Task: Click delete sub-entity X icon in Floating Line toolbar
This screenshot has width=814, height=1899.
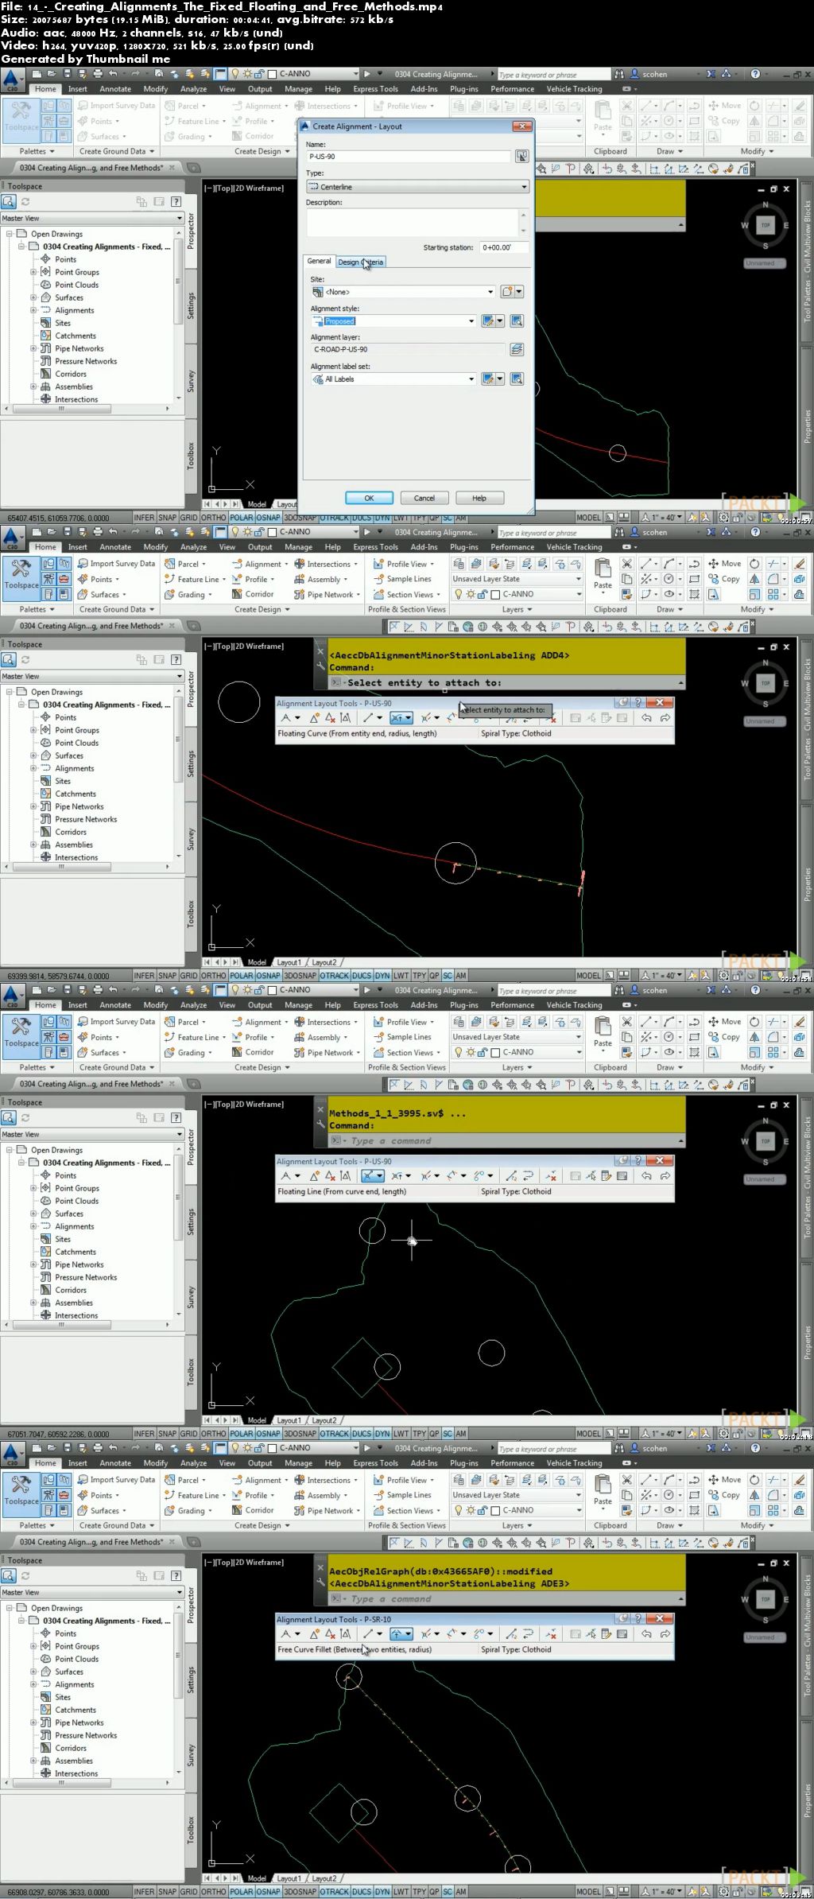Action: click(552, 1176)
